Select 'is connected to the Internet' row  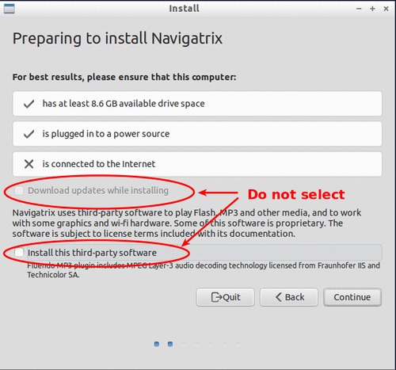tap(197, 164)
